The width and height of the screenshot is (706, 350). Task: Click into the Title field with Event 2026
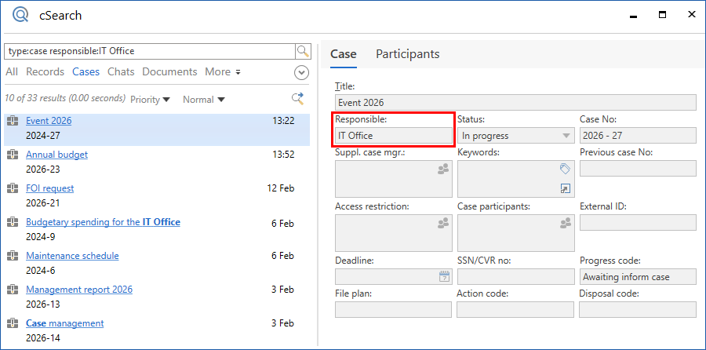coord(515,103)
